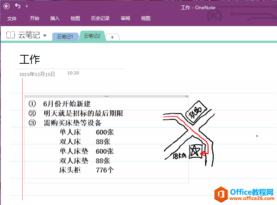This screenshot has height=205, width=277.
Task: Select the 云笔记2 section tab
Action: tap(92, 36)
